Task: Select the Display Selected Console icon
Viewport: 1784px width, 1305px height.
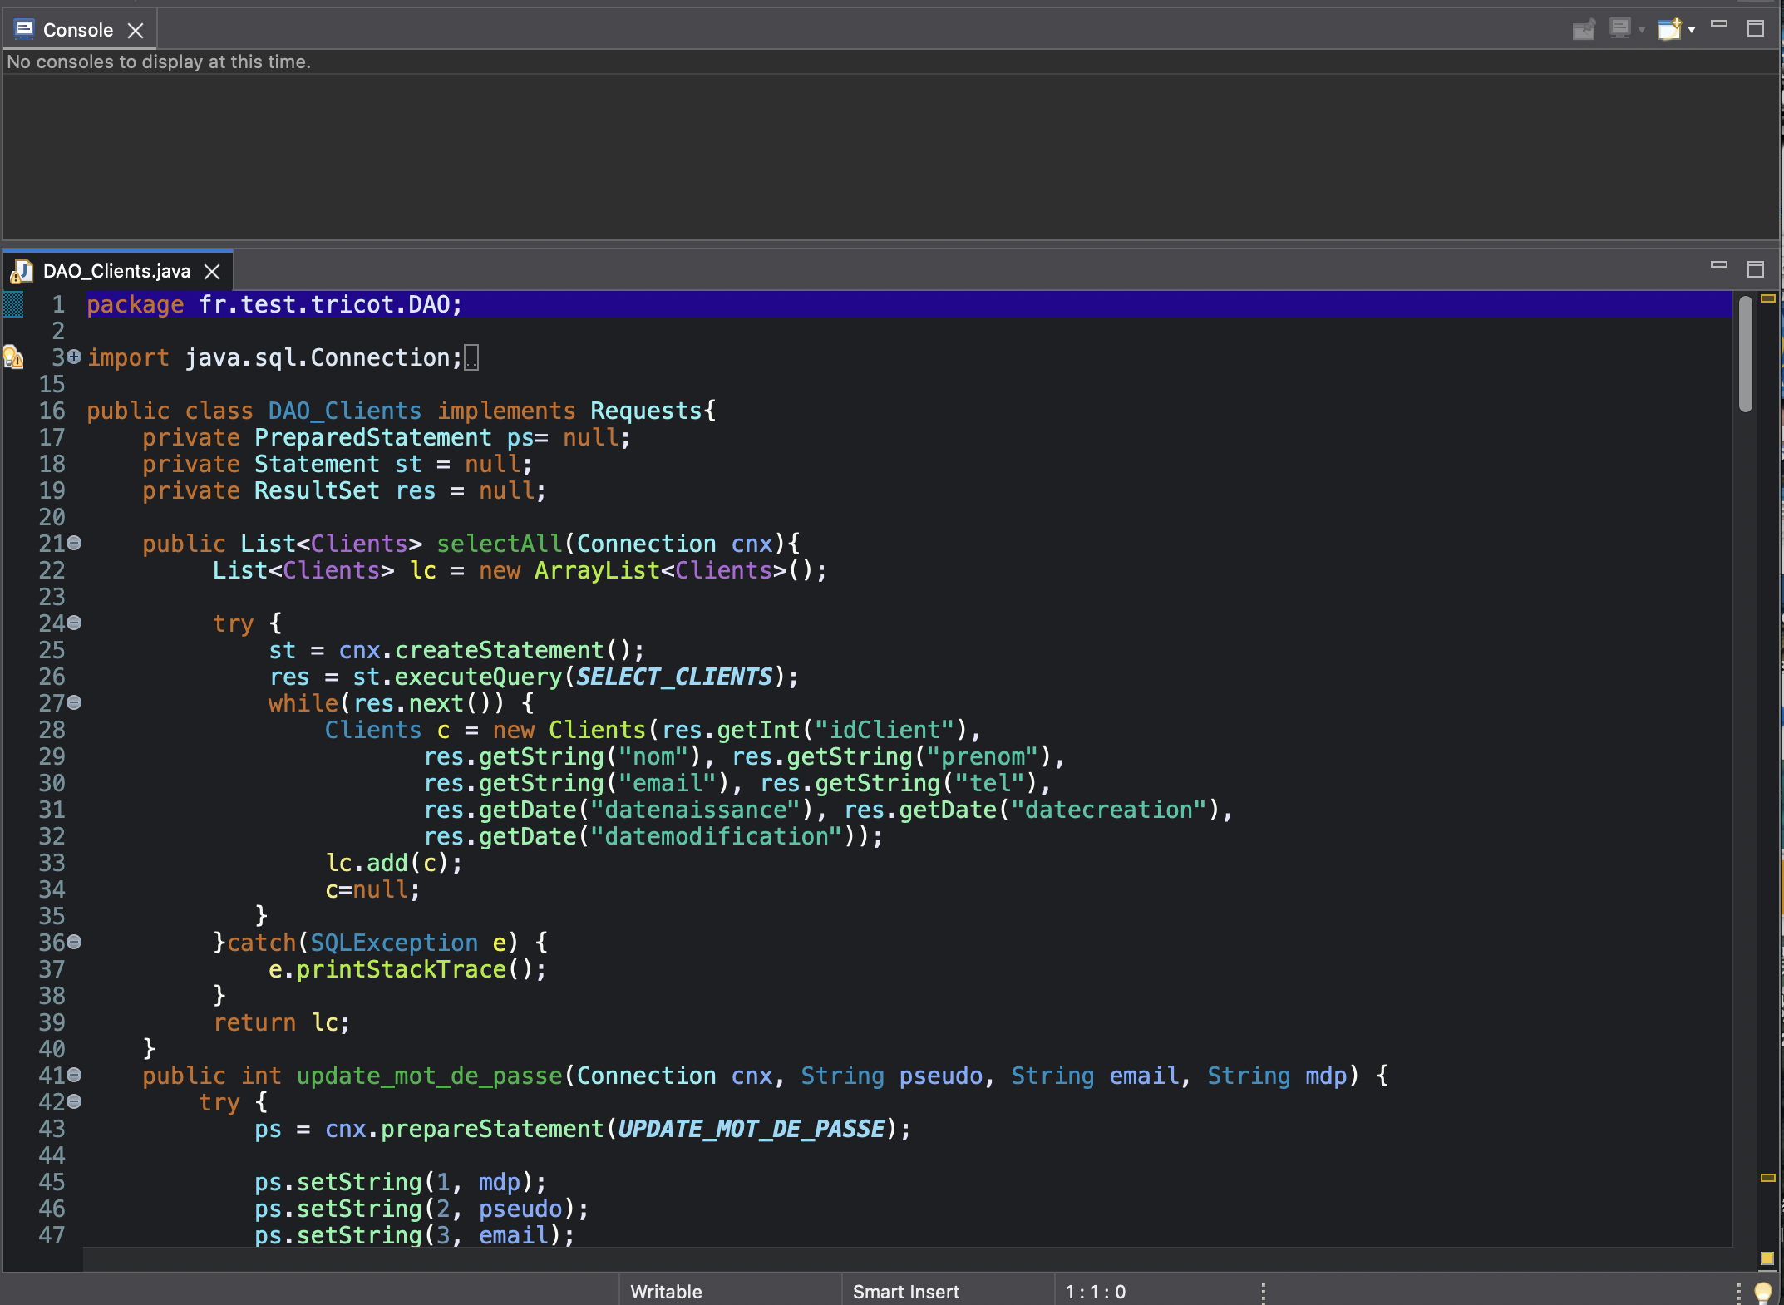Action: pos(1621,28)
